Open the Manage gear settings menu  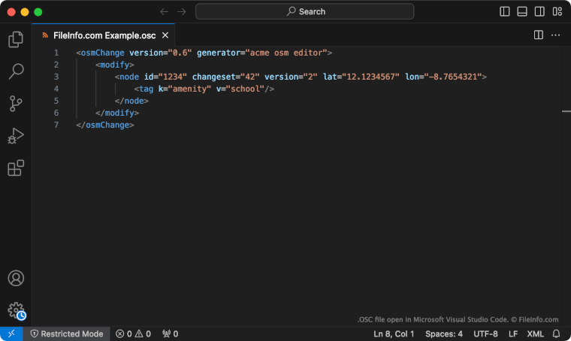pyautogui.click(x=16, y=309)
